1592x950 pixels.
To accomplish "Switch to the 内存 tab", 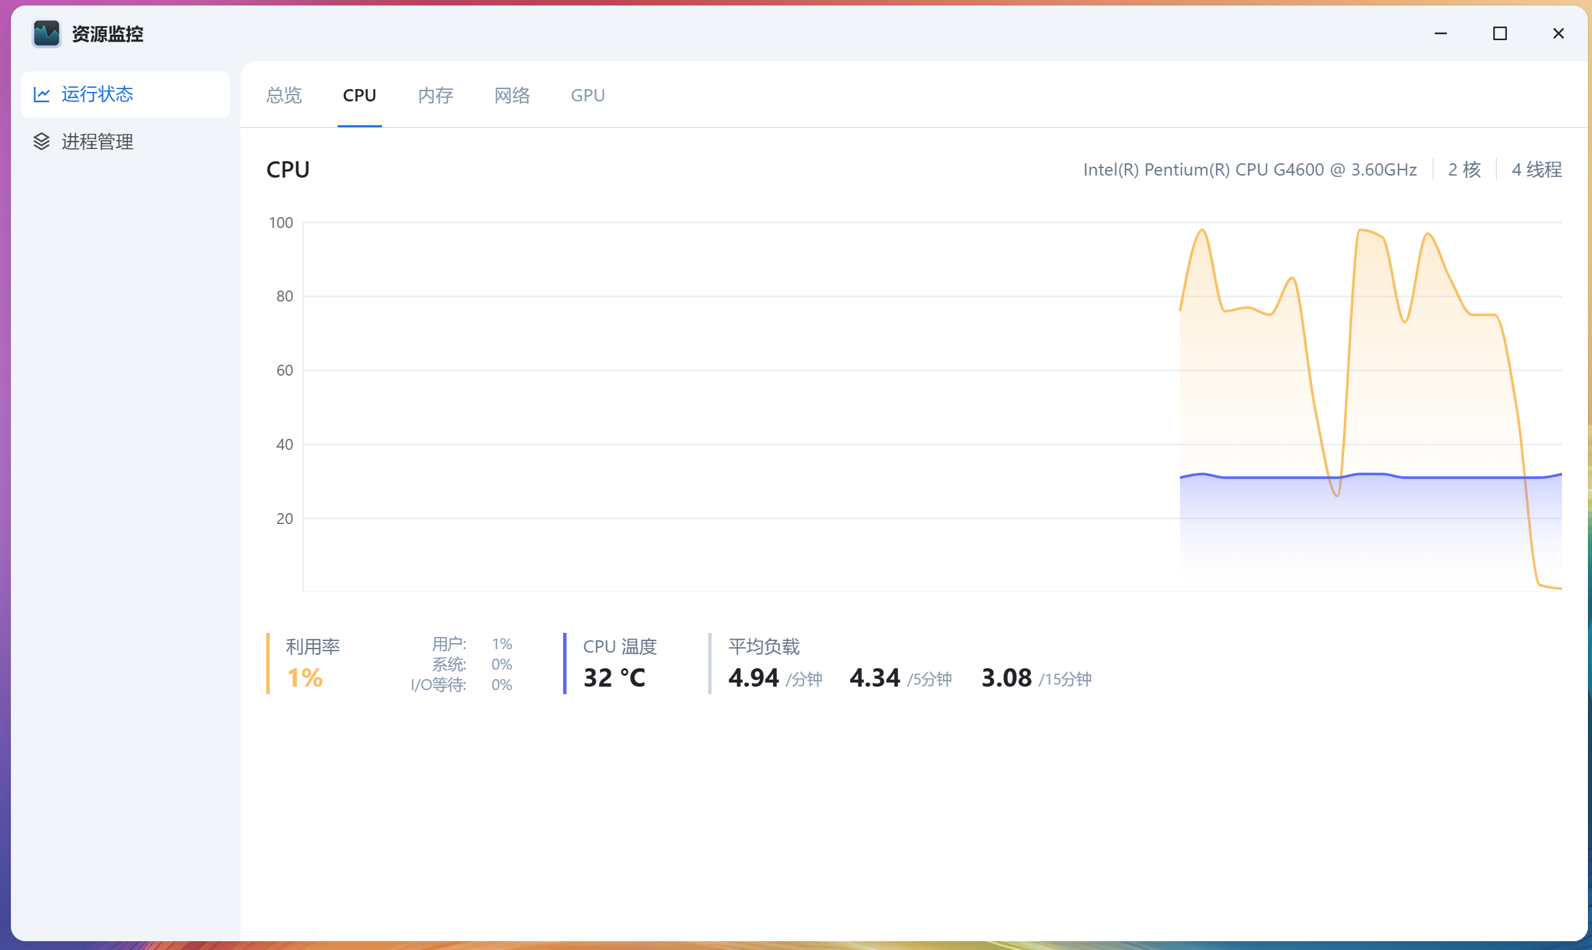I will (x=436, y=95).
